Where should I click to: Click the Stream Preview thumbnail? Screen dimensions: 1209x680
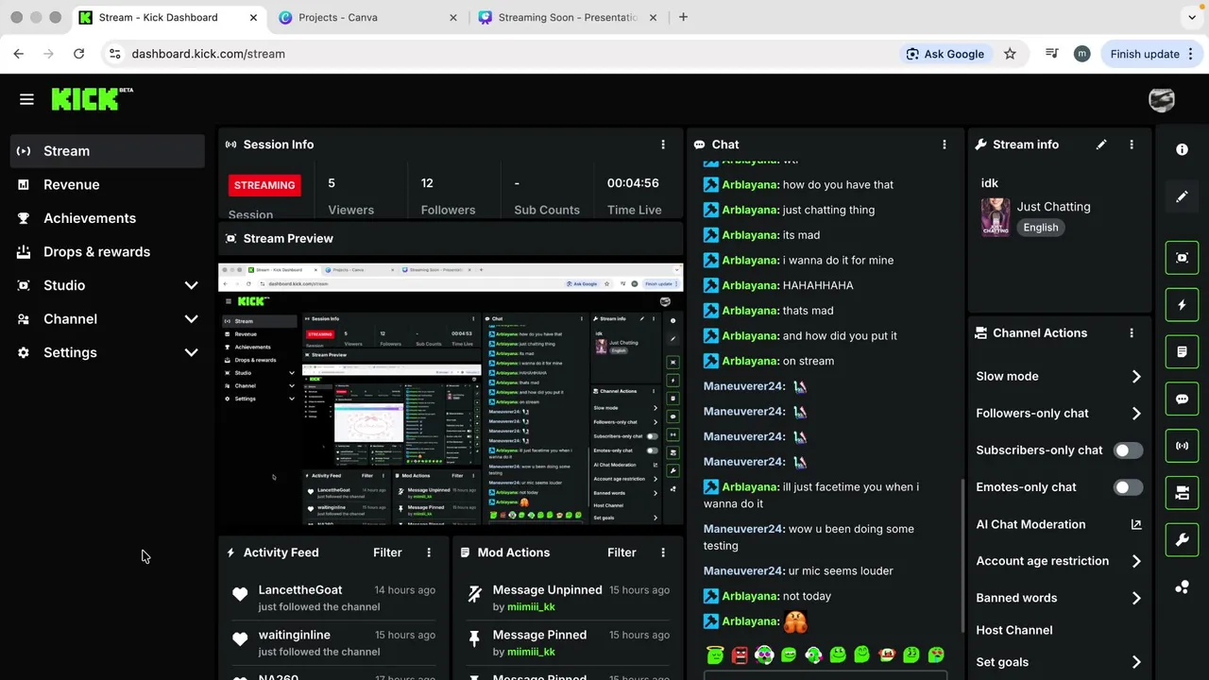451,395
